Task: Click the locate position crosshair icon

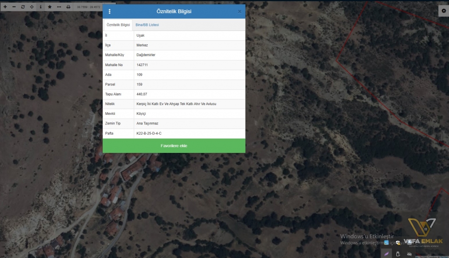Action: point(32,7)
